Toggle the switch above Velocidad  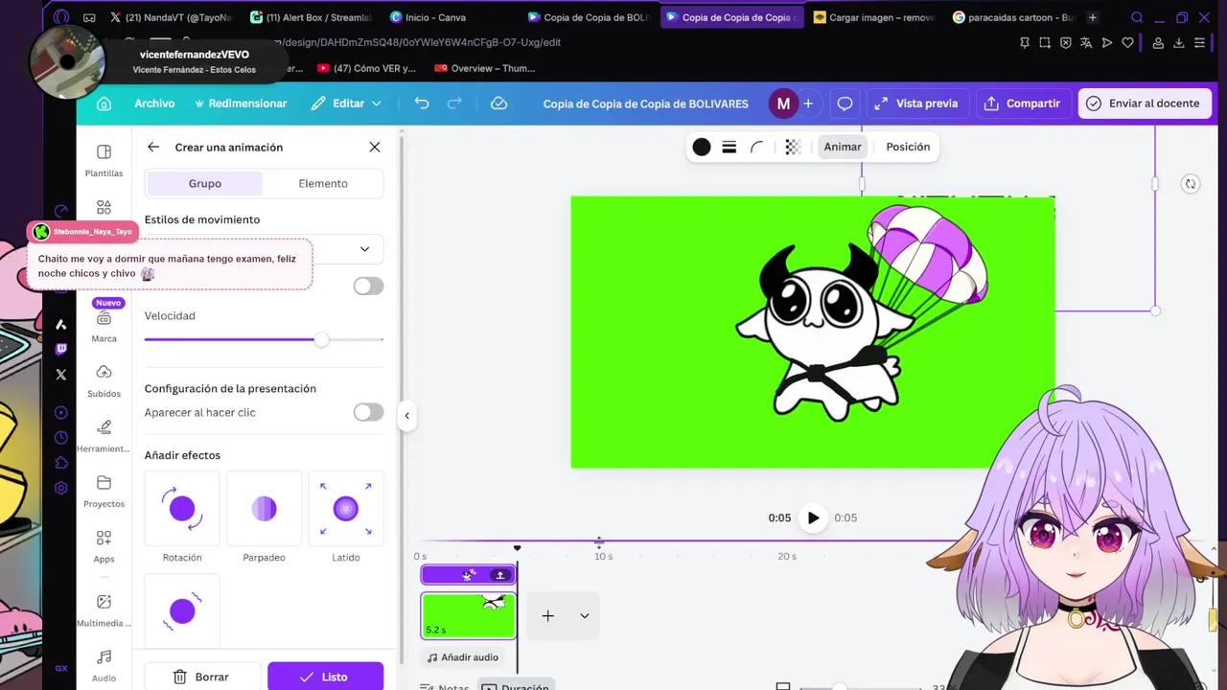coord(368,286)
